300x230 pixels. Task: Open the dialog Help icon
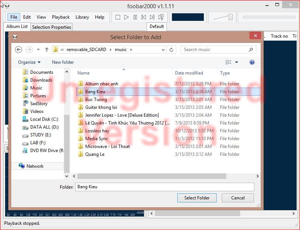(252, 62)
